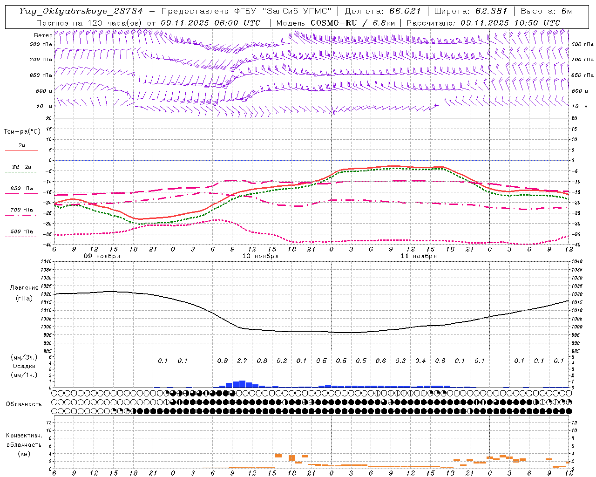Viewport: 596px width, 477px height.
Task: Click the Широта: 62.381 value
Action: coord(470,11)
